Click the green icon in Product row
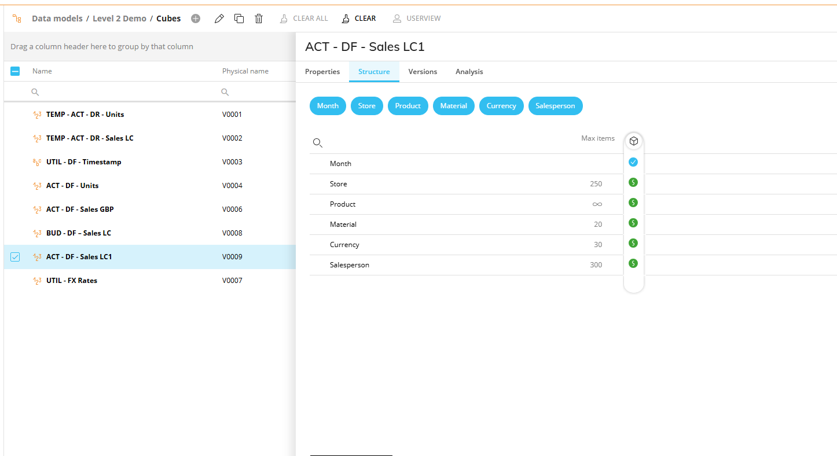 [633, 203]
